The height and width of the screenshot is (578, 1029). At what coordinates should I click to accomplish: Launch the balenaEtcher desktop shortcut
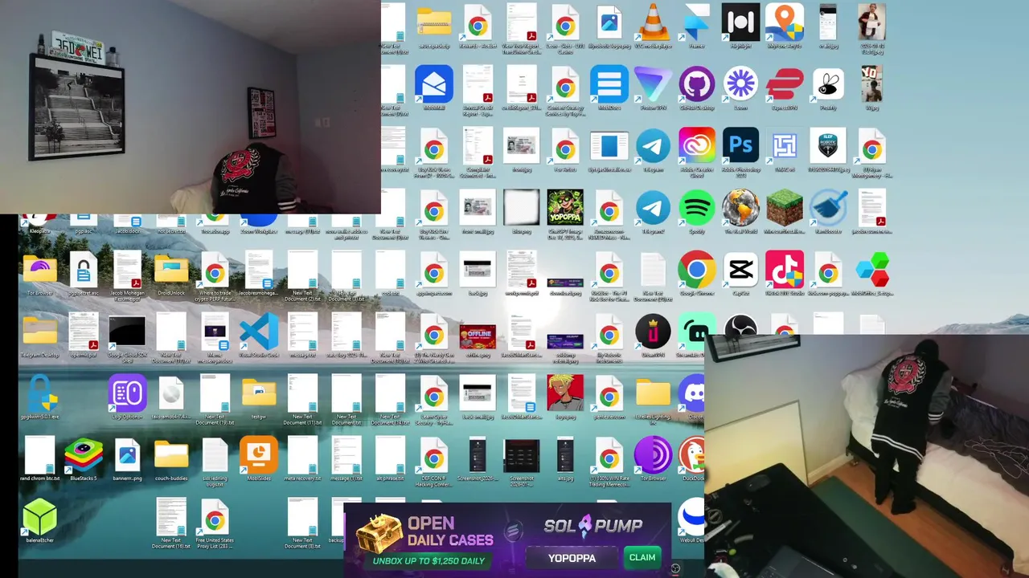point(39,517)
